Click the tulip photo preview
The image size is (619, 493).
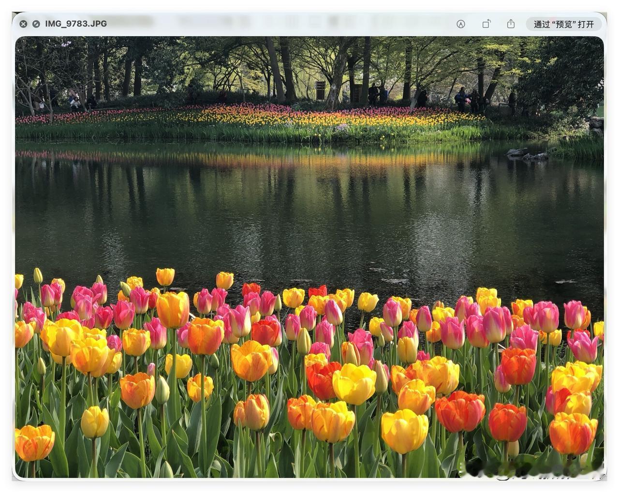(x=309, y=257)
